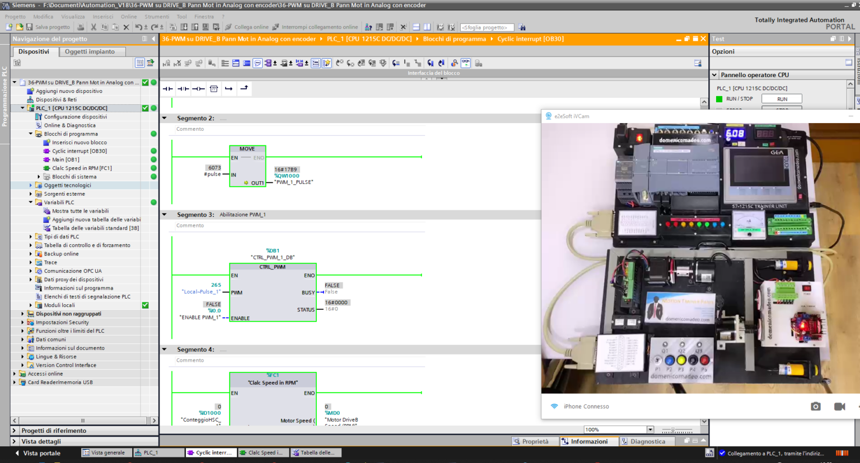Open the 100% zoom level dropdown
This screenshot has height=463, width=860.
click(650, 429)
